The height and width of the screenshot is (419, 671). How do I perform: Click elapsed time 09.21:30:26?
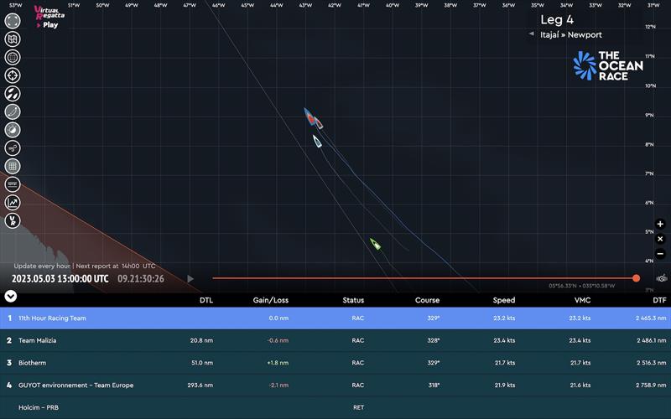tap(141, 279)
